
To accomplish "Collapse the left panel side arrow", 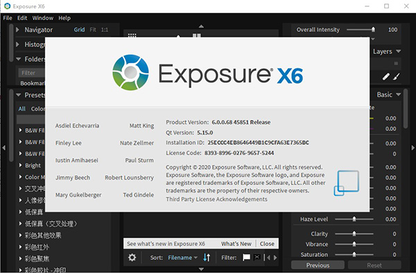I will (x=3, y=148).
